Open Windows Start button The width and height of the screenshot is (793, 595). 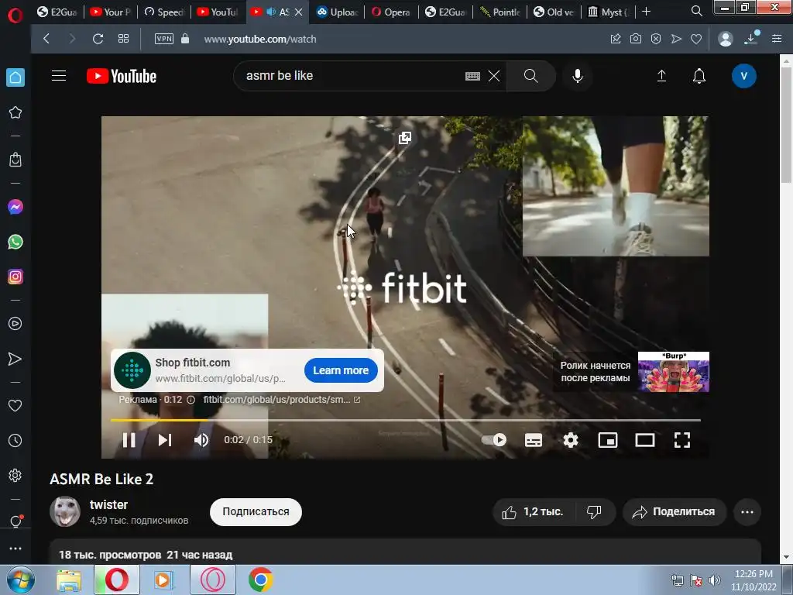pos(20,580)
